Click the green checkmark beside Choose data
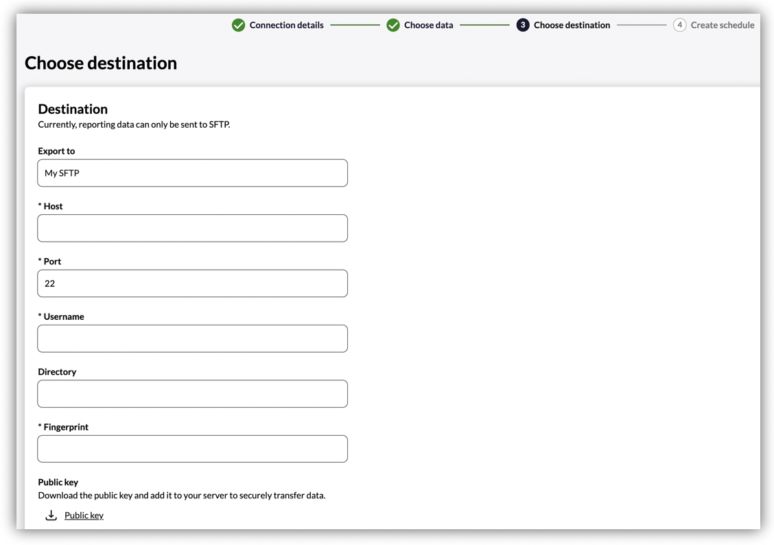Screen dimensions: 774x545 (393, 25)
